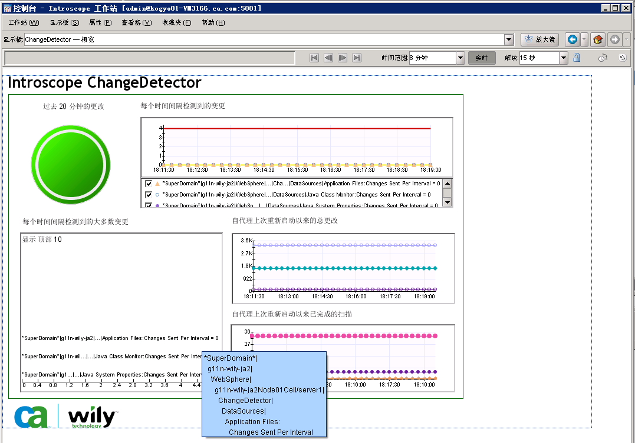Open the forward history dropdown arrow

click(627, 39)
